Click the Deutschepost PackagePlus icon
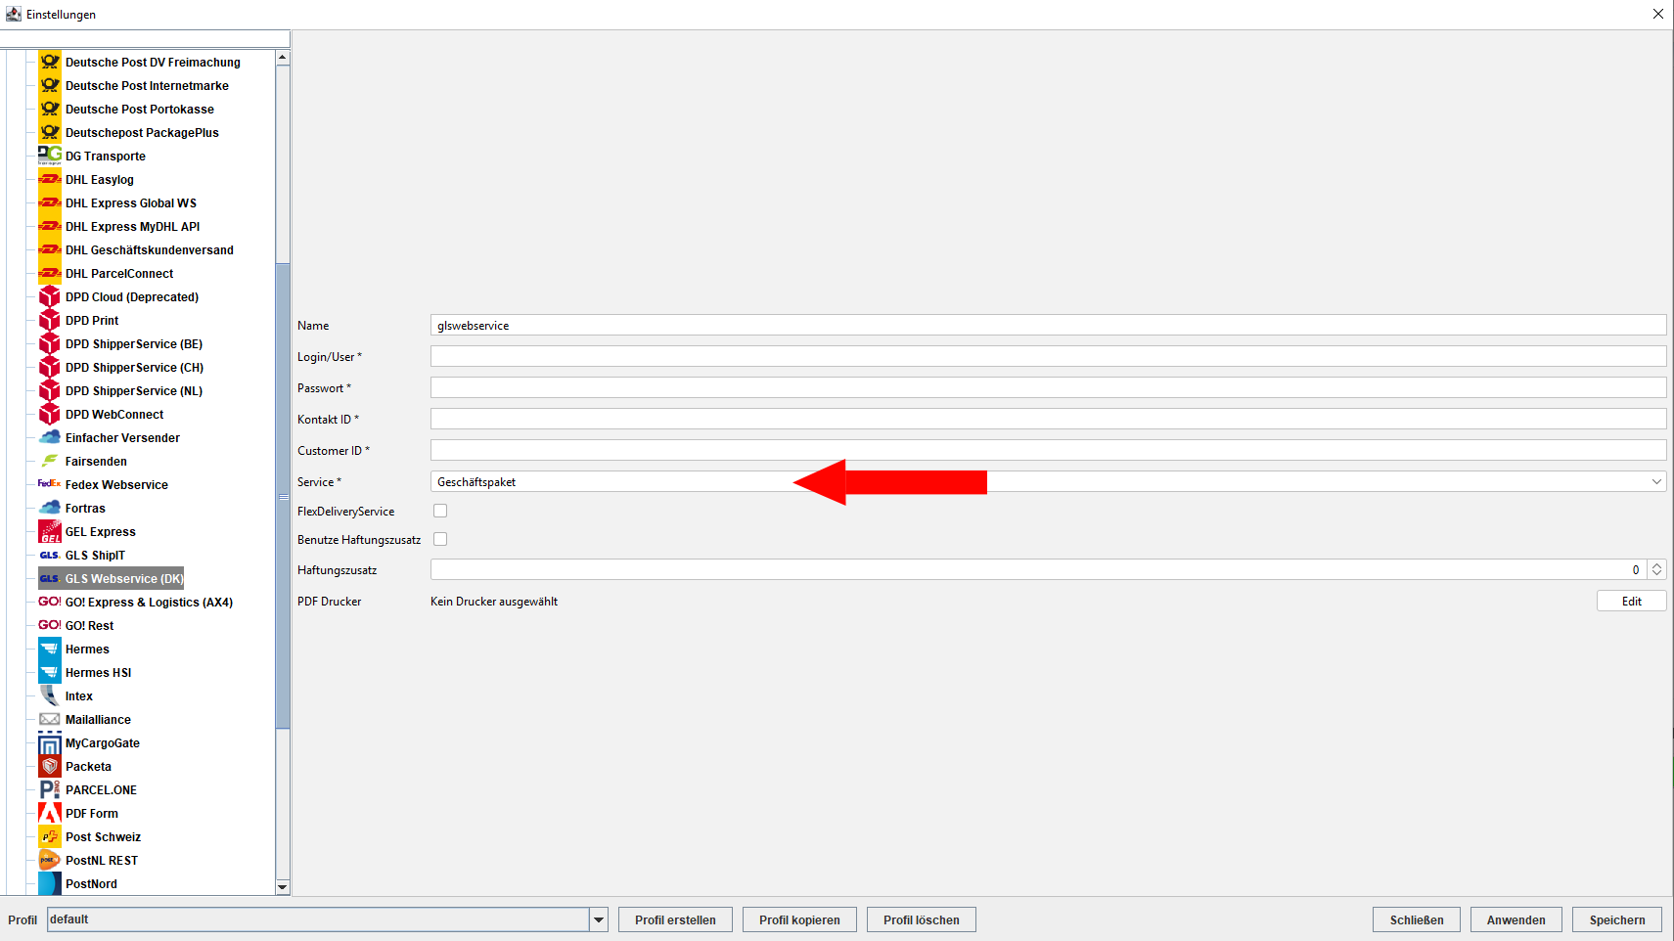Screen dimensions: 1674x941 [x=50, y=132]
